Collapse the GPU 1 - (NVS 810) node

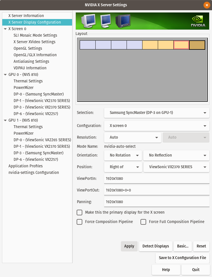(5, 120)
